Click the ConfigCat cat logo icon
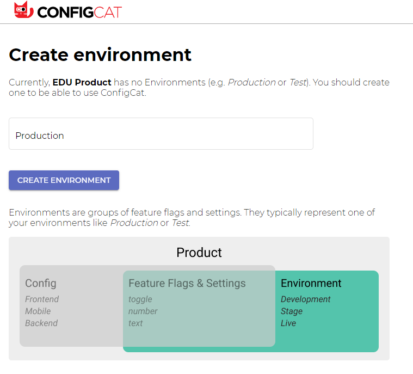 click(24, 10)
